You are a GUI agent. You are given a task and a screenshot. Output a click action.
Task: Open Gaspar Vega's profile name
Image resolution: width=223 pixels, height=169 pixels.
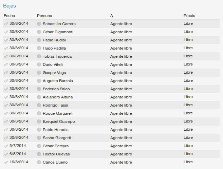tap(54, 73)
